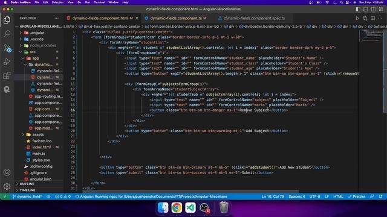387x217 pixels.
Task: Open the Accounts menu icon
Action: coord(7,172)
